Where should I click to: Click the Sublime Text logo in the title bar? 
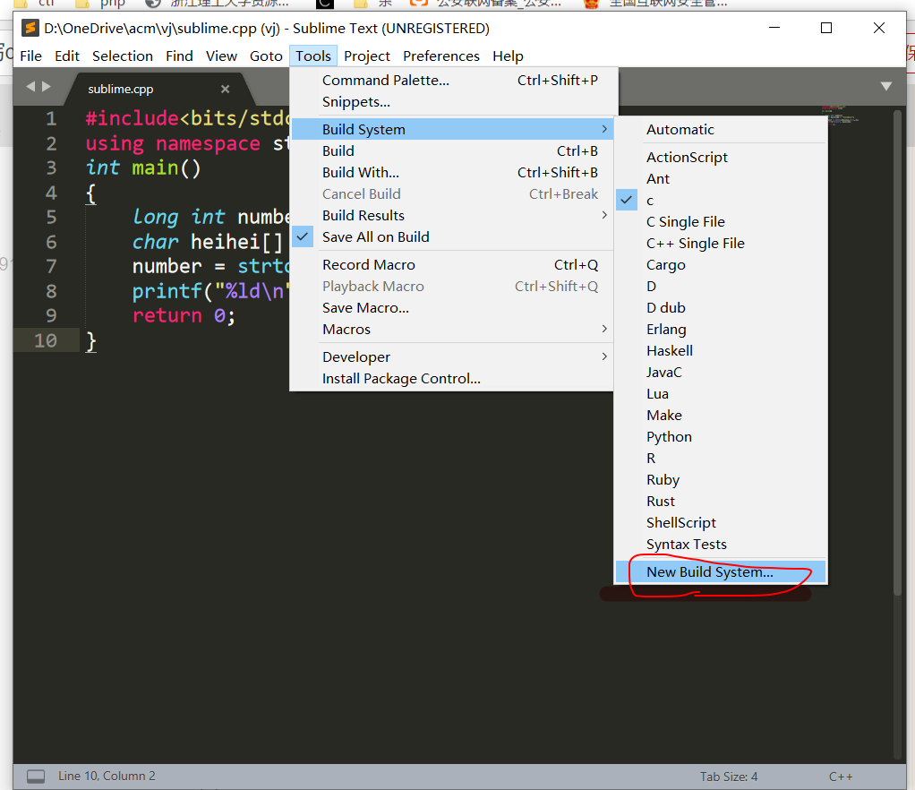pos(30,28)
